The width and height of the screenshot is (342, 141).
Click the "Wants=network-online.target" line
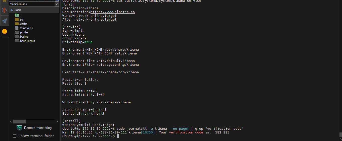click(x=90, y=16)
